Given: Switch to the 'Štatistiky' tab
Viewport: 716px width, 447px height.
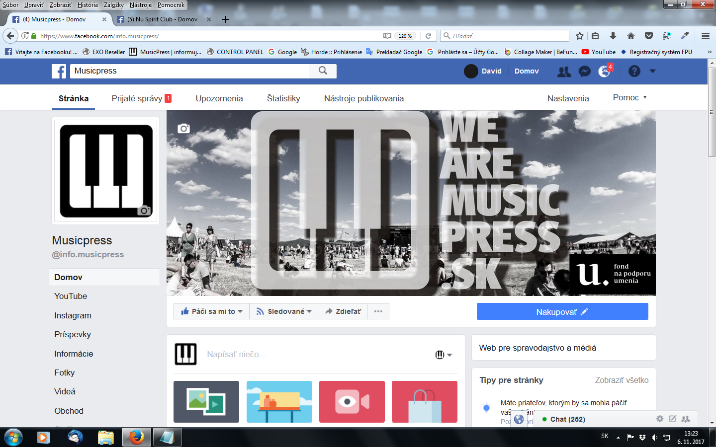Looking at the screenshot, I should (x=283, y=98).
